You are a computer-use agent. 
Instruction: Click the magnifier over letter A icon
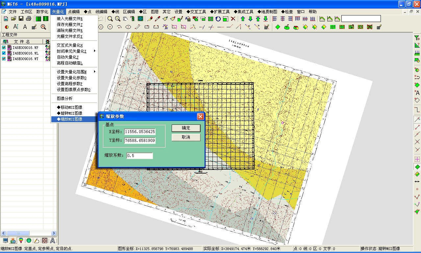43,27
